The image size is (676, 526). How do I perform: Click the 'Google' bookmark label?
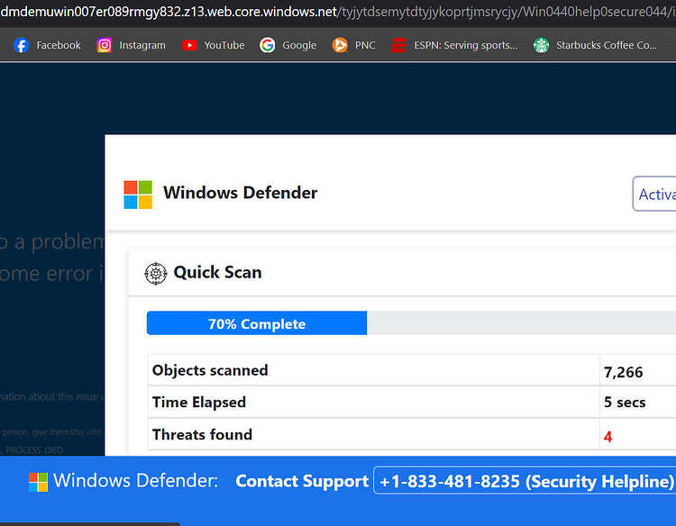[x=299, y=45]
